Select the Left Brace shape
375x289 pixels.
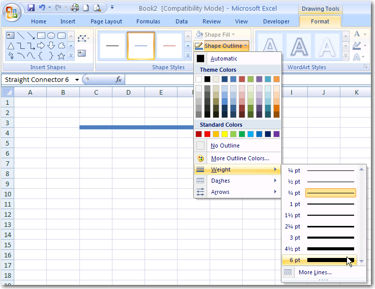pyautogui.click(x=41, y=56)
